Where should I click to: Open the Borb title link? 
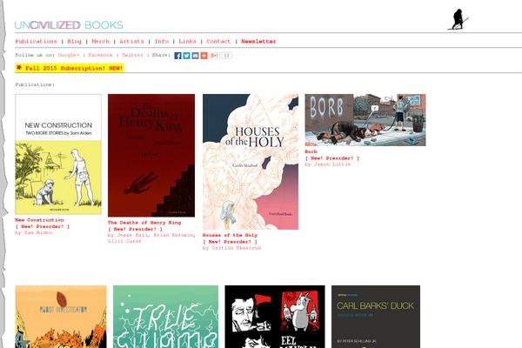(311, 151)
